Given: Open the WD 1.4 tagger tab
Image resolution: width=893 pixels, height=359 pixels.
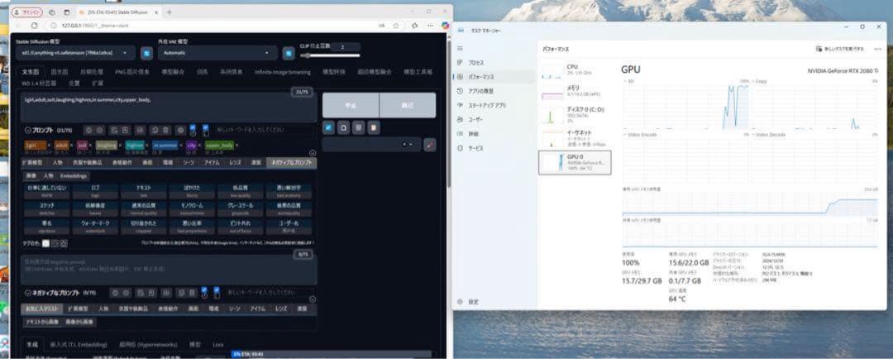Looking at the screenshot, I should [x=39, y=84].
